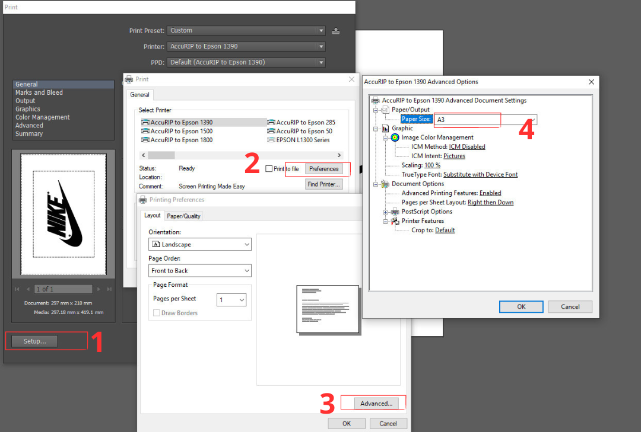Click the '1 of 1' page field

[x=64, y=289]
